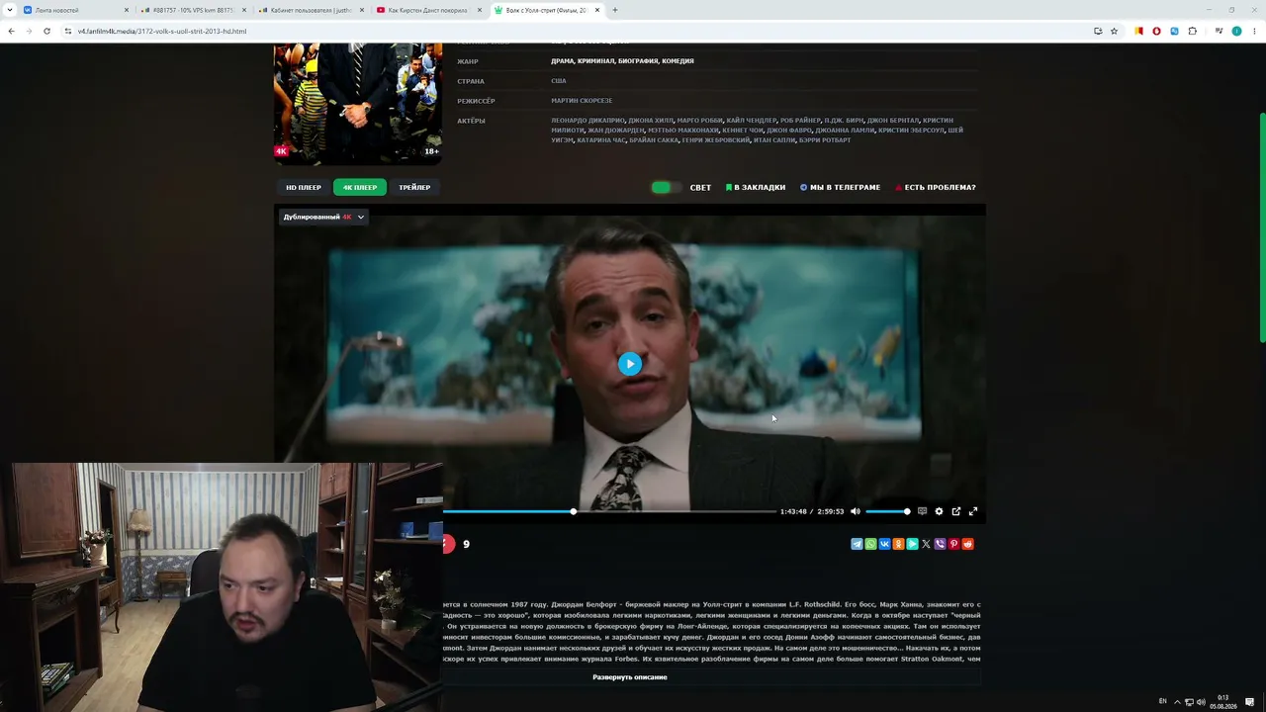Click the ЛЕОНАРДО ДИКАПРИО actor link
This screenshot has width=1266, height=712.
588,121
